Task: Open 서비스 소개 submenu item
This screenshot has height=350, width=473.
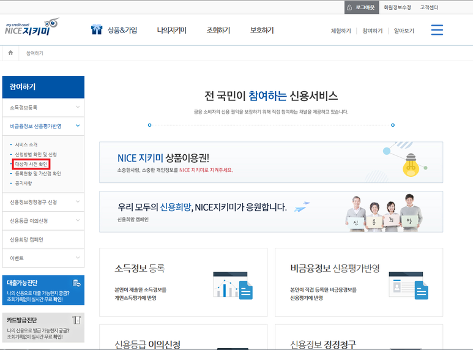Action: coord(26,144)
